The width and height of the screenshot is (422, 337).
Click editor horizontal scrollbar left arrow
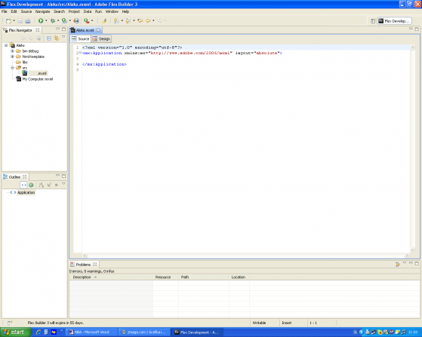point(85,256)
